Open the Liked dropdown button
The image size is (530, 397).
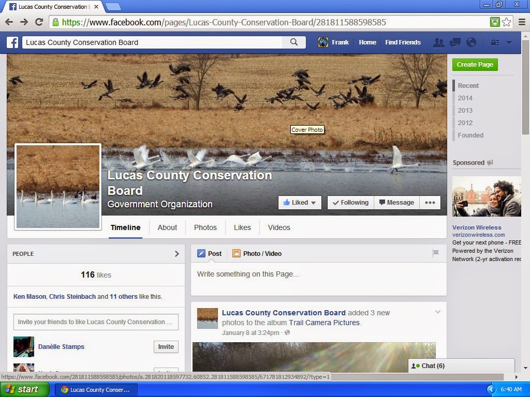(x=300, y=203)
